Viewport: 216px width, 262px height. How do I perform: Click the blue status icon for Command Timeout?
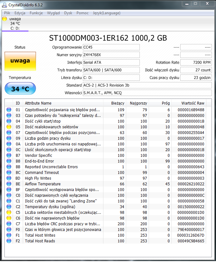9,172
